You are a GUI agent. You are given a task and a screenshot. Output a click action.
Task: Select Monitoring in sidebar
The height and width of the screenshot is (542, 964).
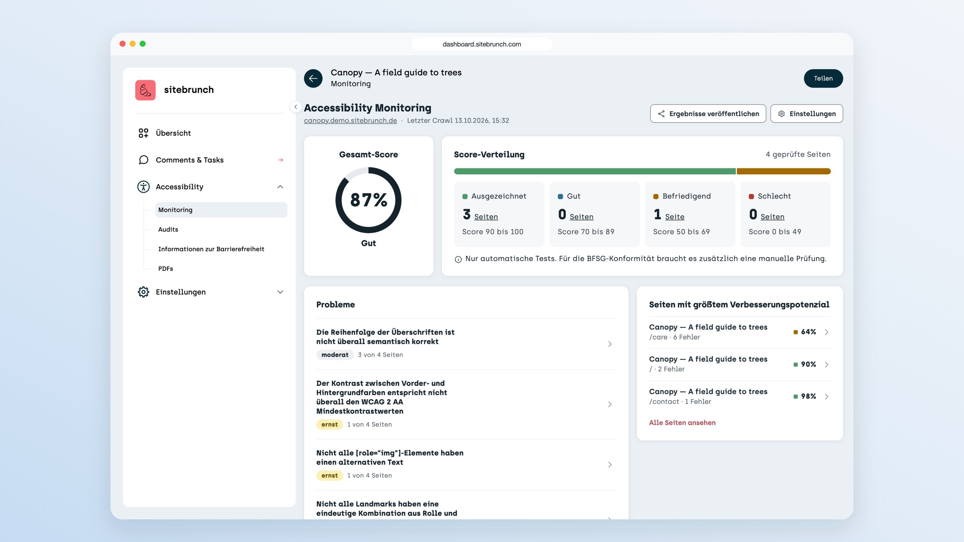[221, 210]
